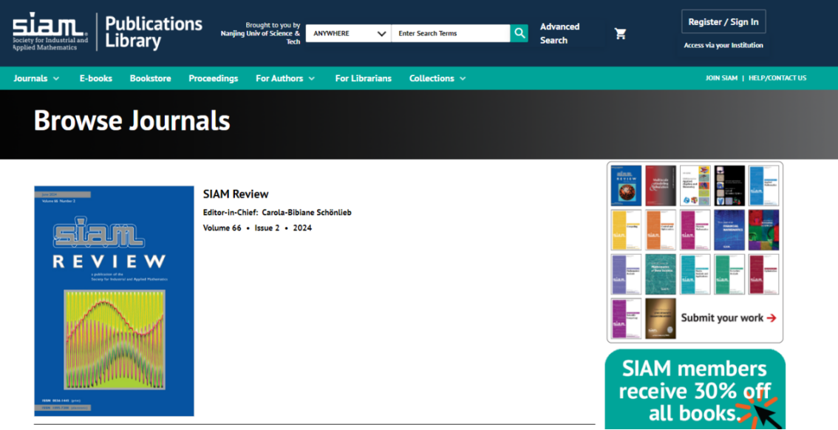Click SIAM members 30% off books banner
The height and width of the screenshot is (430, 838).
point(695,389)
